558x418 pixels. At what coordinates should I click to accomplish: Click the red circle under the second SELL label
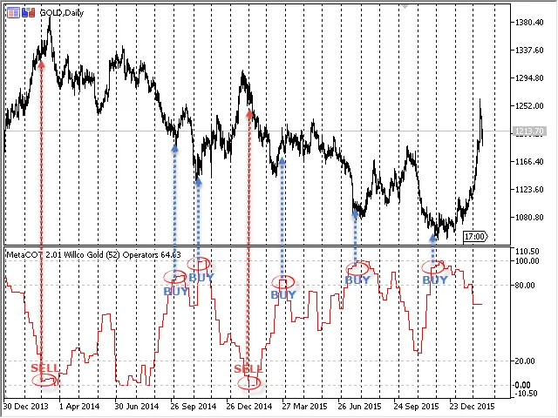pyautogui.click(x=249, y=381)
